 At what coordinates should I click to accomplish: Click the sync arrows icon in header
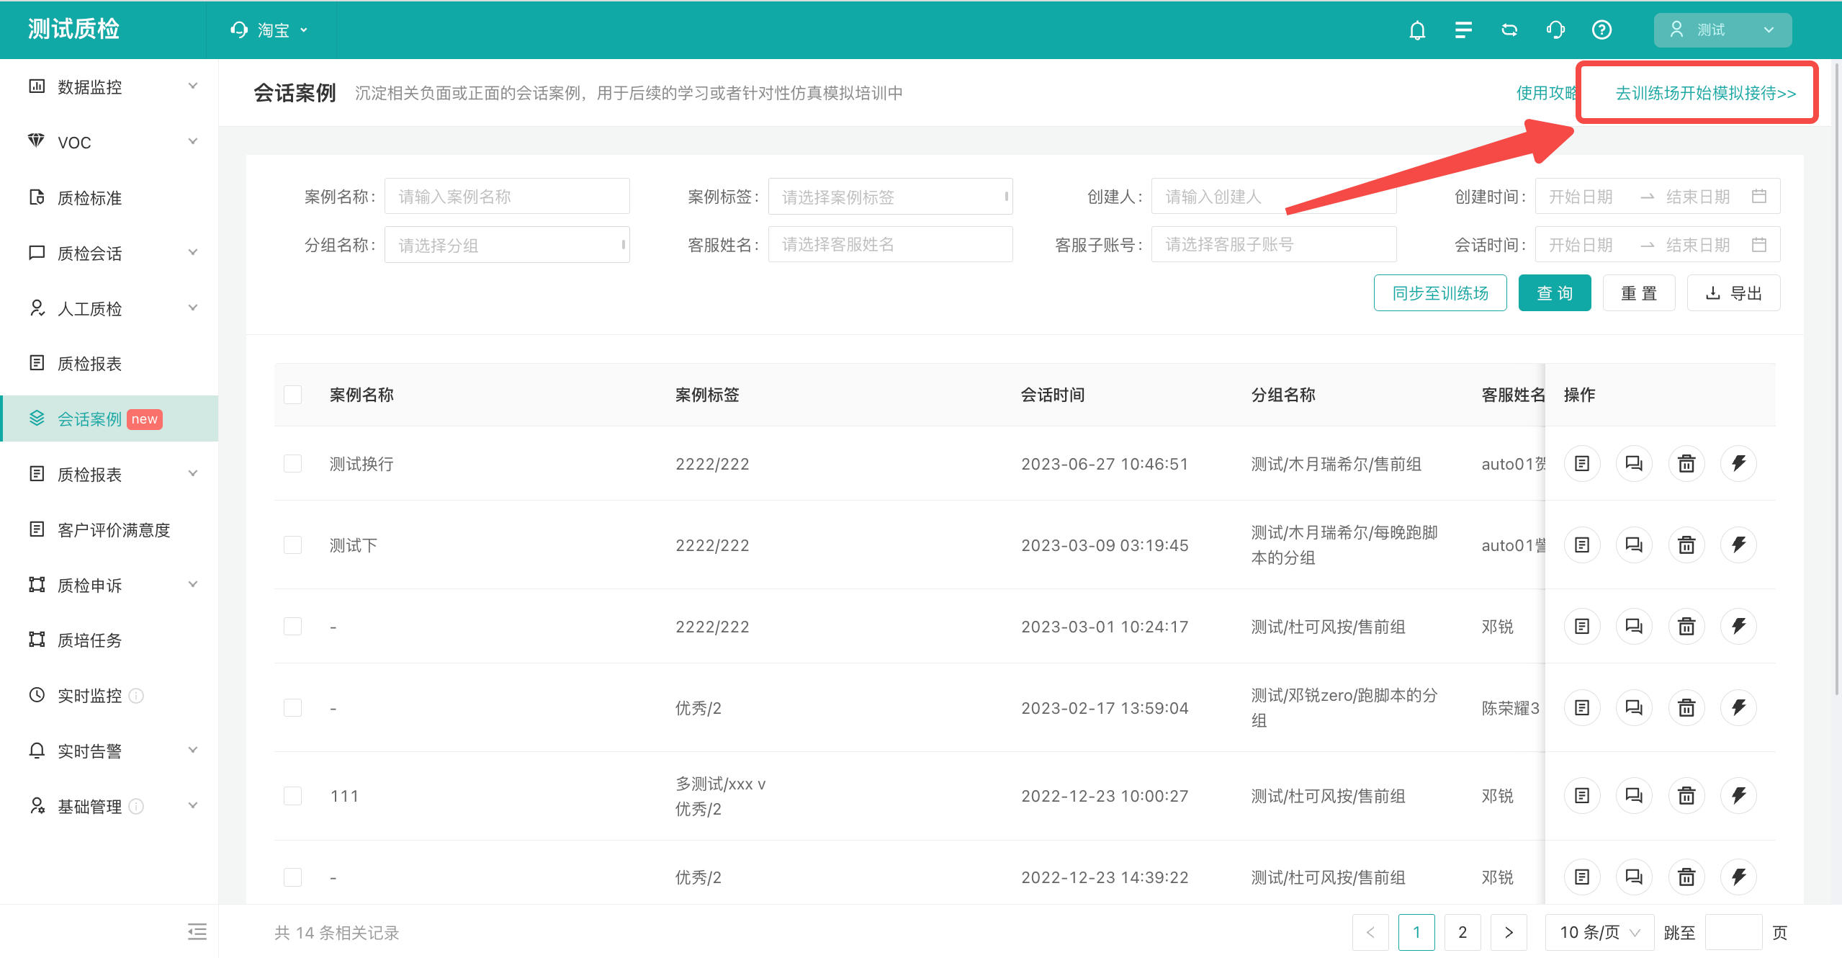click(1509, 30)
